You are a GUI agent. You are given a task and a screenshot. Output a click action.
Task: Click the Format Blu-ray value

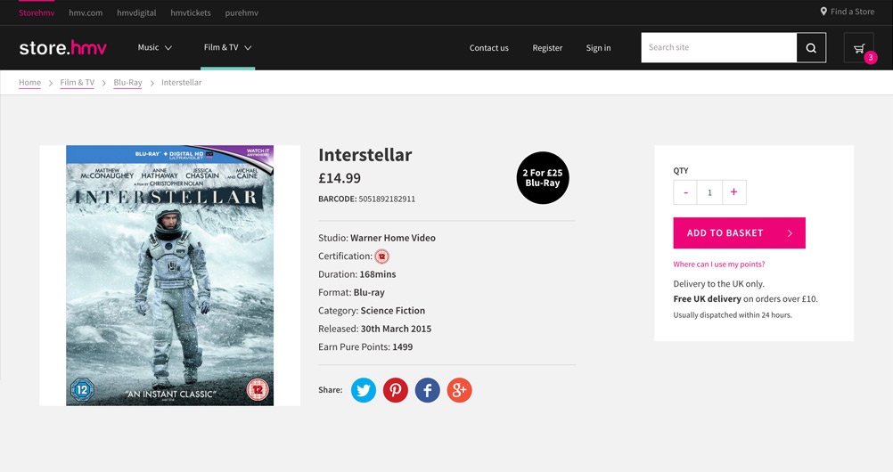[369, 293]
